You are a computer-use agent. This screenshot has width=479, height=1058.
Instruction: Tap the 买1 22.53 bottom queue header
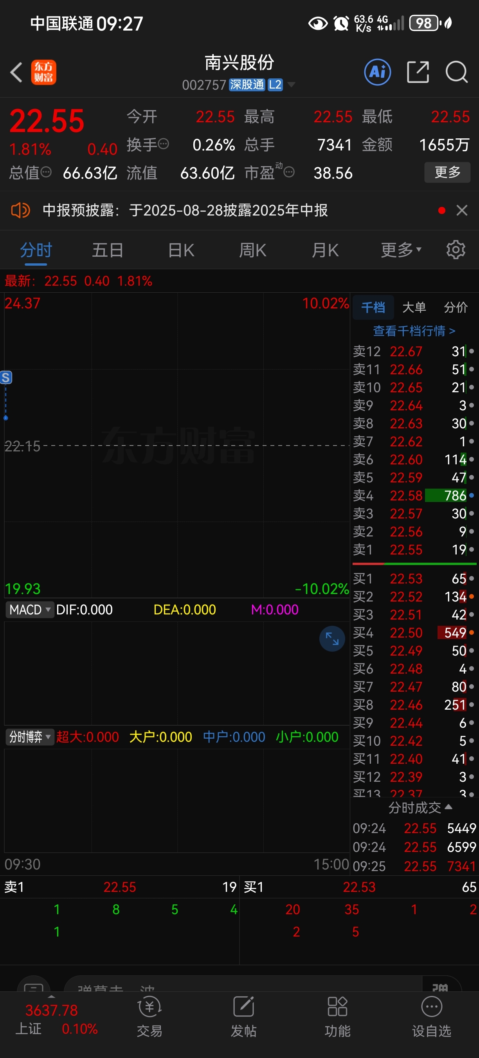point(360,887)
